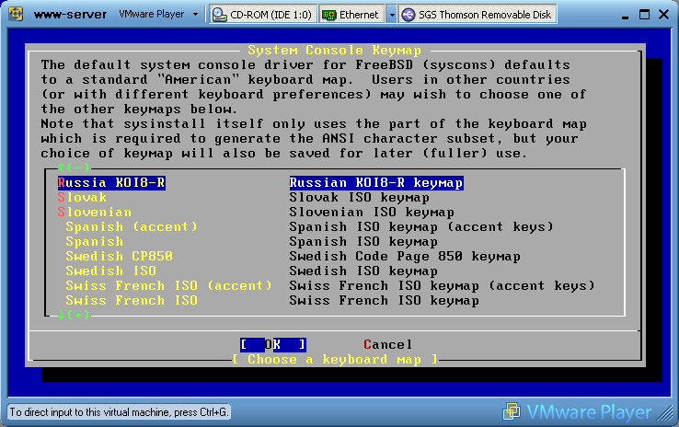Select the Swedish CP850 keymap entry
Image resolution: width=679 pixels, height=427 pixels.
(x=119, y=257)
